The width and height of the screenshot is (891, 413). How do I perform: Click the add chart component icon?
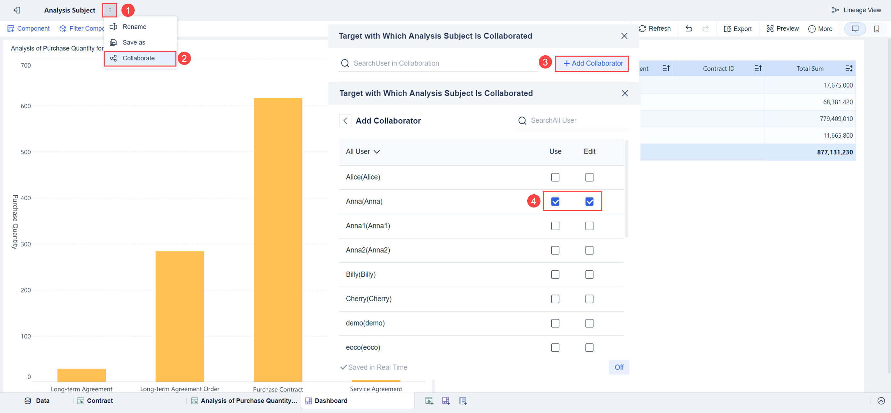(429, 400)
